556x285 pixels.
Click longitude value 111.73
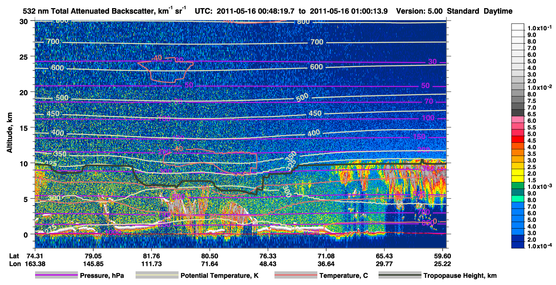[x=151, y=264]
